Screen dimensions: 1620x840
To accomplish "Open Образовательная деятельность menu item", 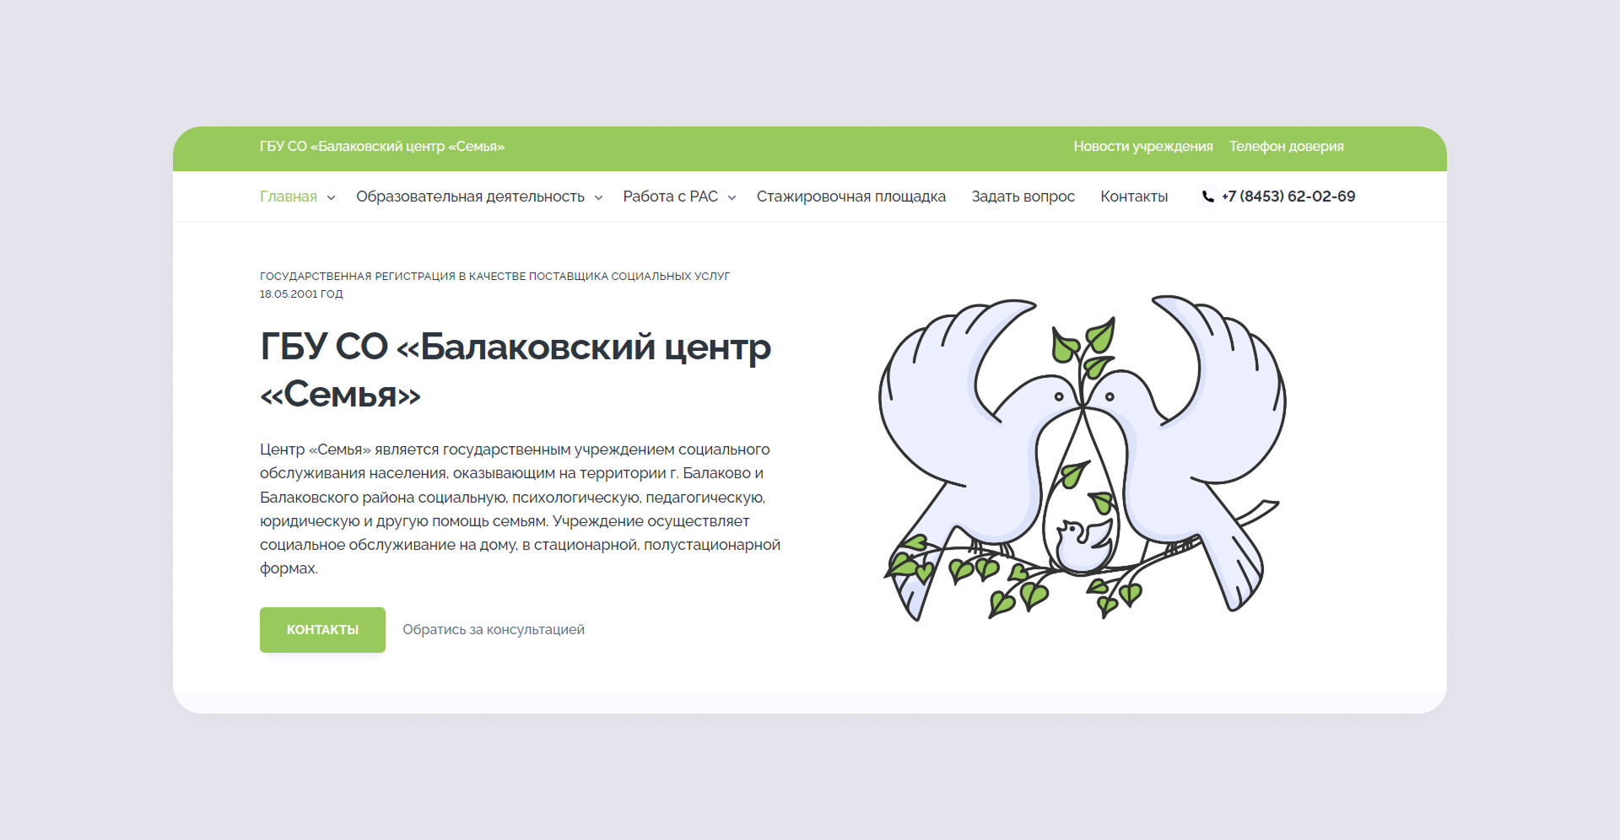I will tap(470, 197).
